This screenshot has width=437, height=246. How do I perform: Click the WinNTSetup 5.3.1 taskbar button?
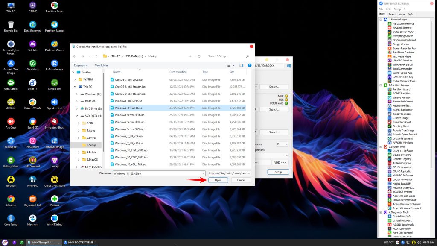[44, 243]
